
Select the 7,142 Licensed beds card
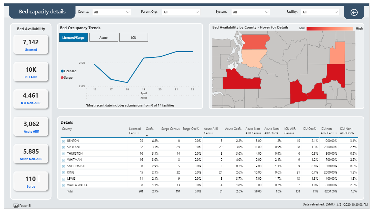[x=31, y=44]
